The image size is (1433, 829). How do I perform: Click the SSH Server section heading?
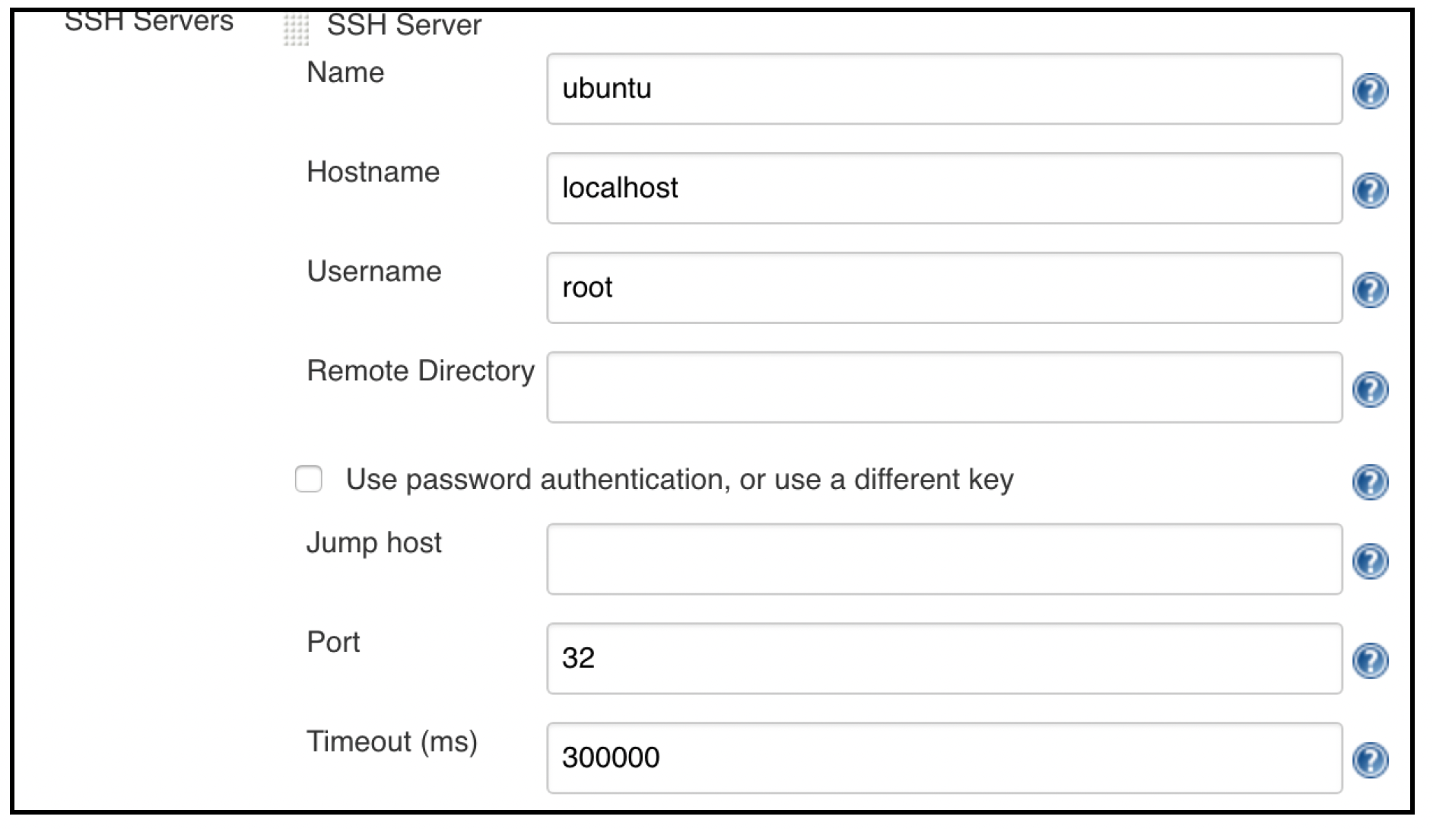(404, 25)
